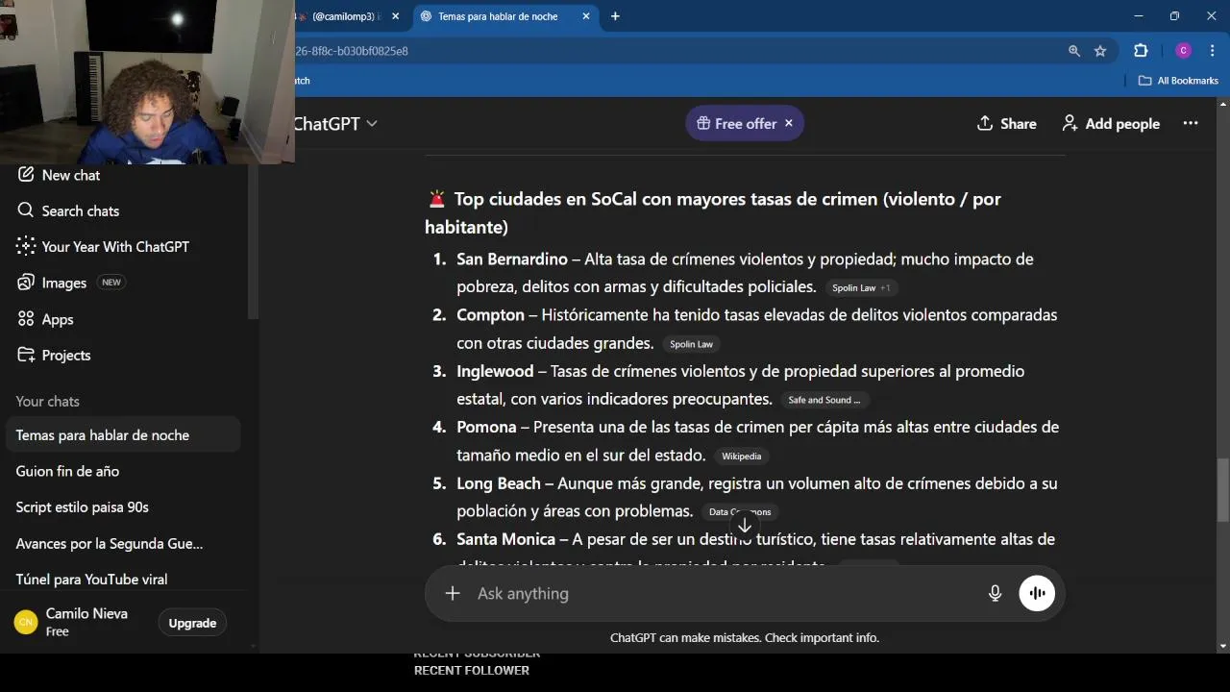
Task: Open the Safe and Sound source chip
Action: tap(824, 400)
